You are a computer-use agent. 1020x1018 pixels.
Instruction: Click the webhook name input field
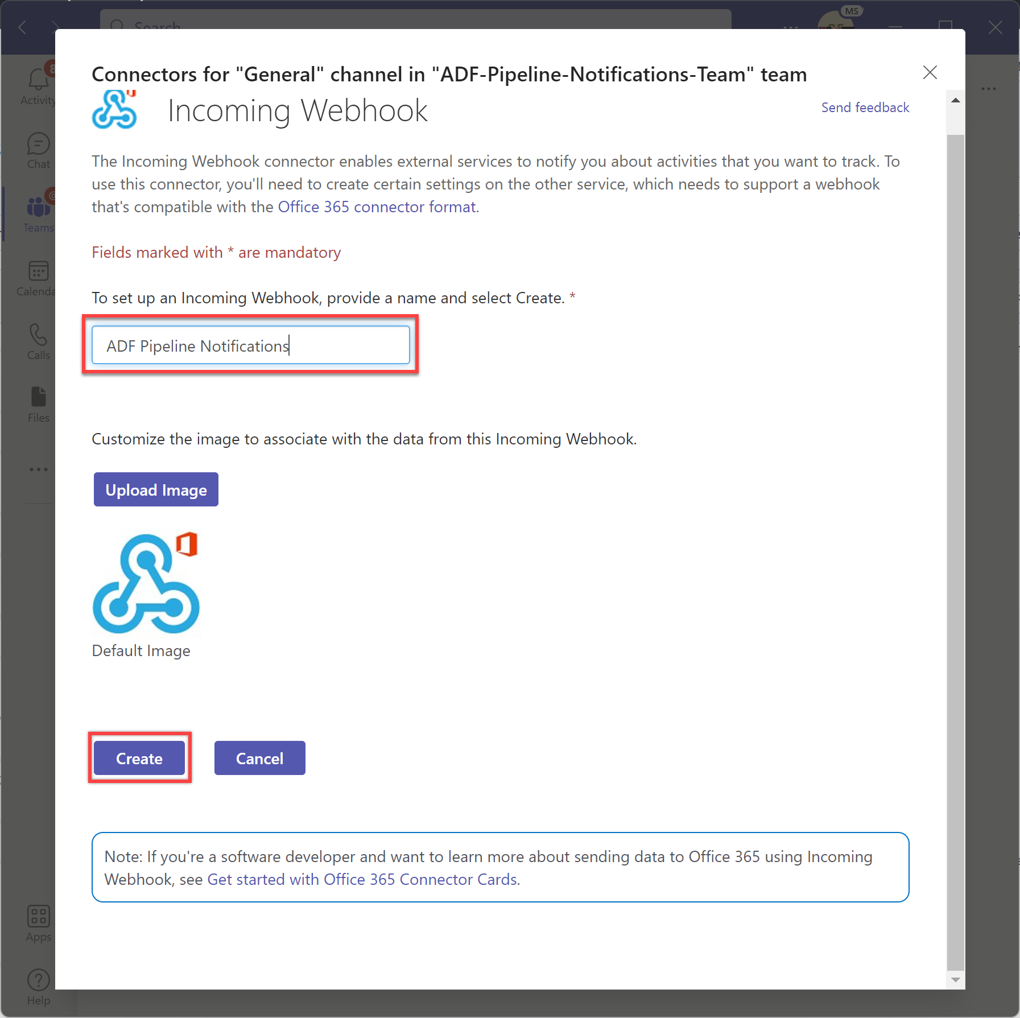(x=251, y=345)
